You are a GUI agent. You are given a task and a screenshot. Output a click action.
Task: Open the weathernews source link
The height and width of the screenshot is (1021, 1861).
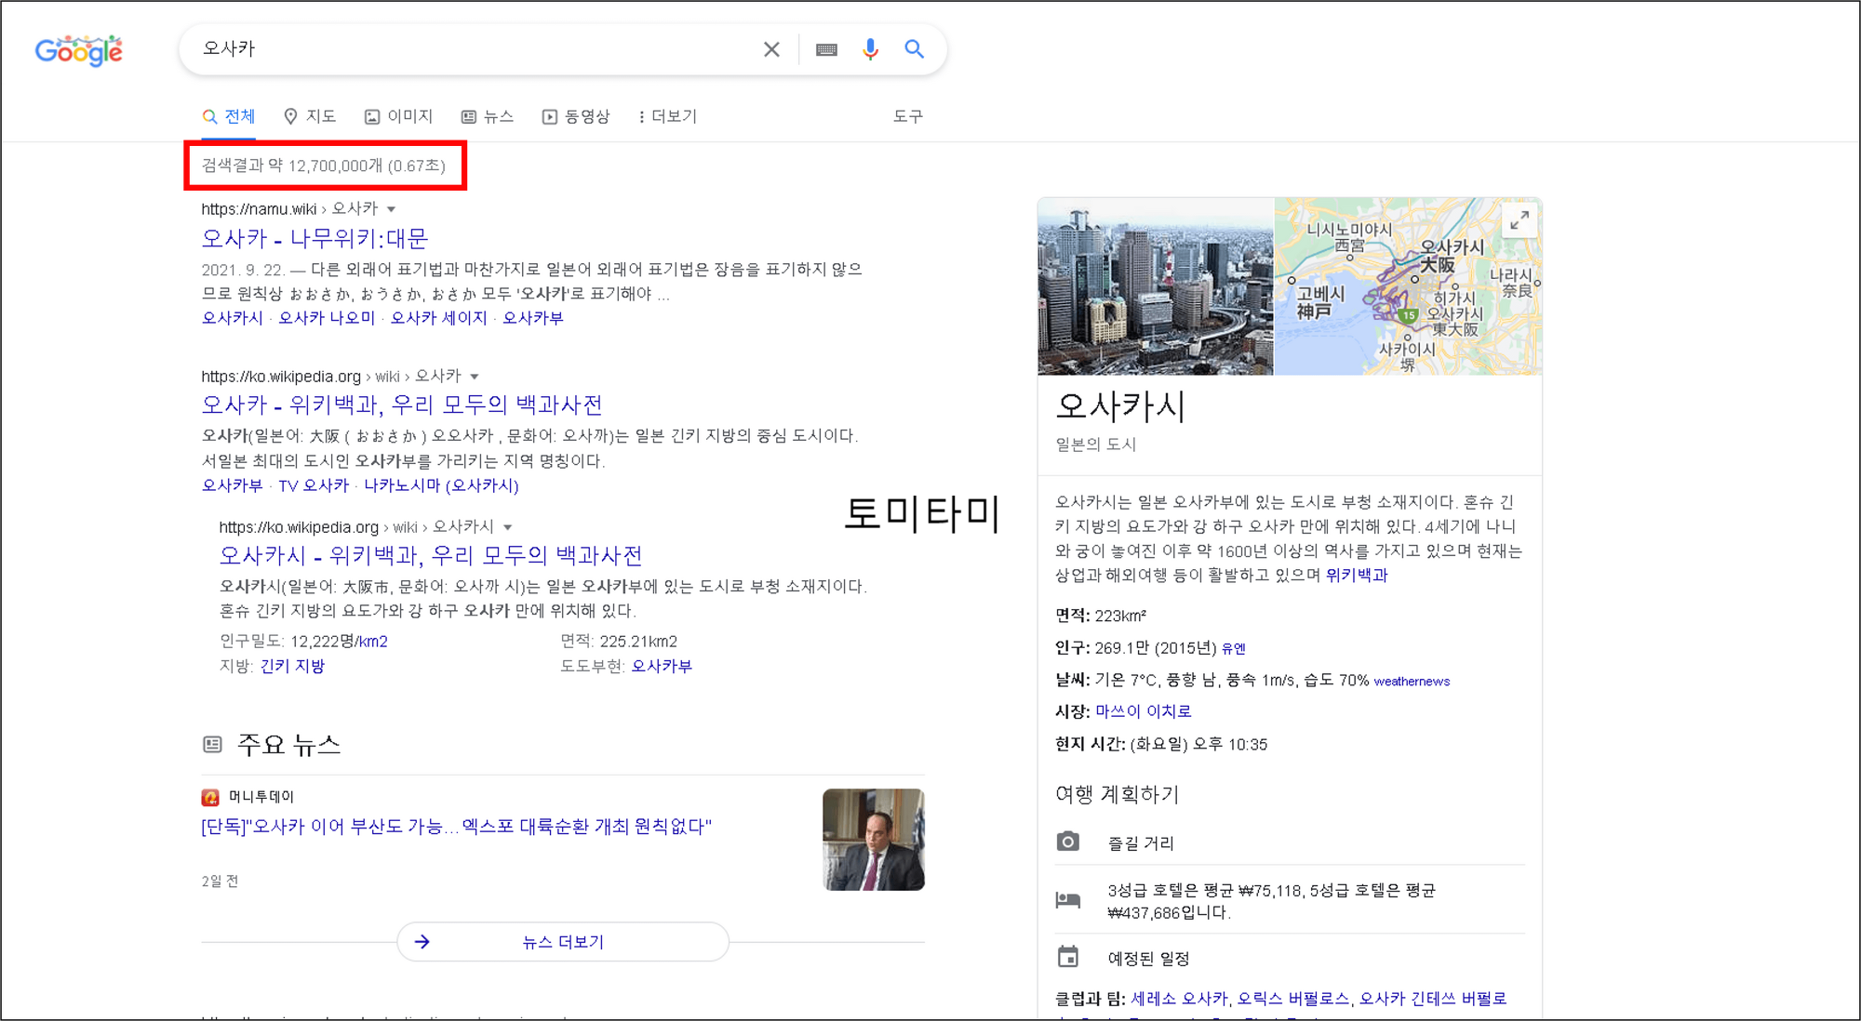click(1412, 682)
